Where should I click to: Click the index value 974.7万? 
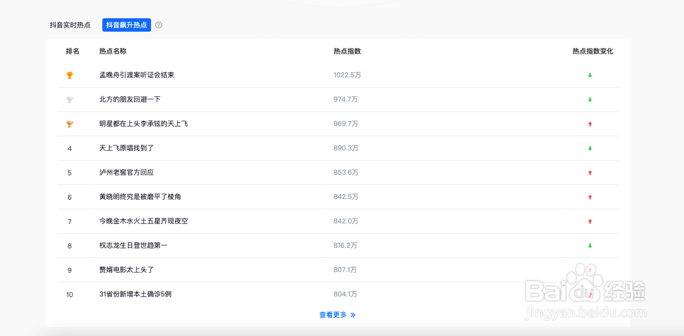click(346, 99)
